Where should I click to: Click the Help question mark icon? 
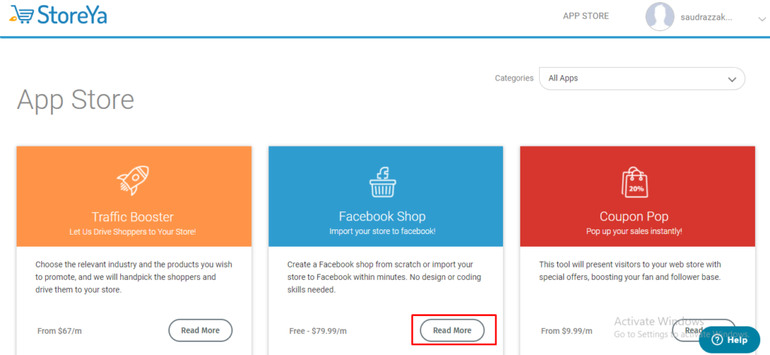(x=718, y=340)
